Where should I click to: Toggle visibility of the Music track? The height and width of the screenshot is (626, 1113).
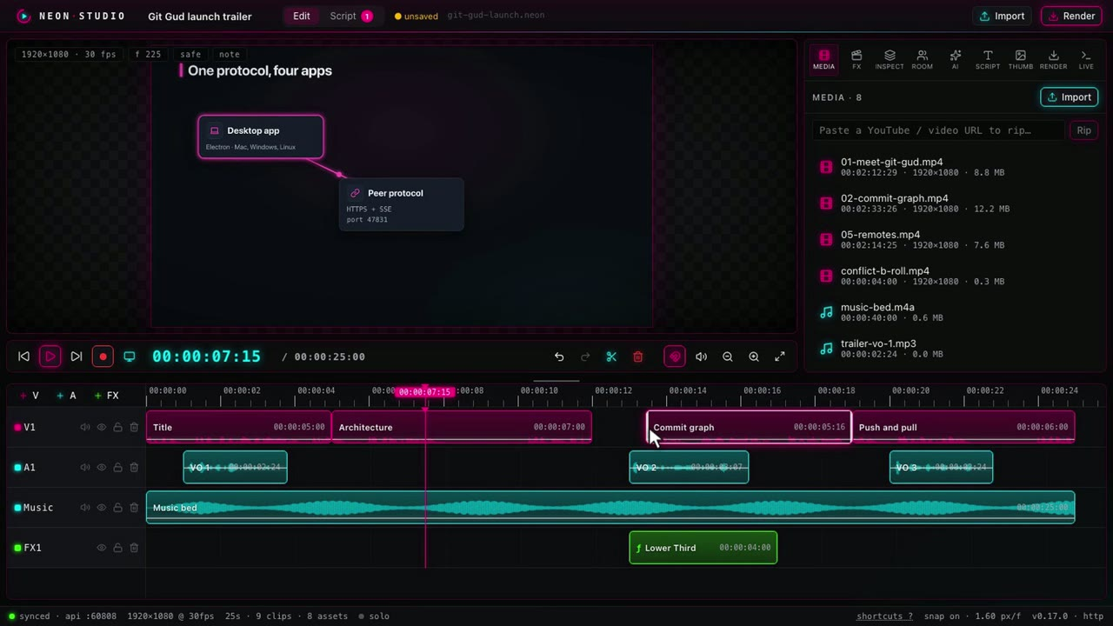101,507
